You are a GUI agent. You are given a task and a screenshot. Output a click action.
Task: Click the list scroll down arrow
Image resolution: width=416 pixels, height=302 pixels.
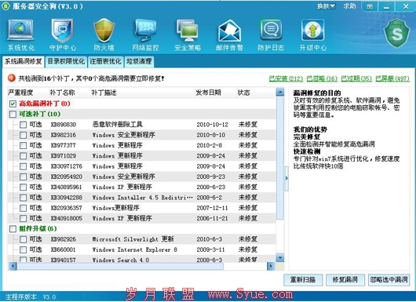[x=280, y=258]
